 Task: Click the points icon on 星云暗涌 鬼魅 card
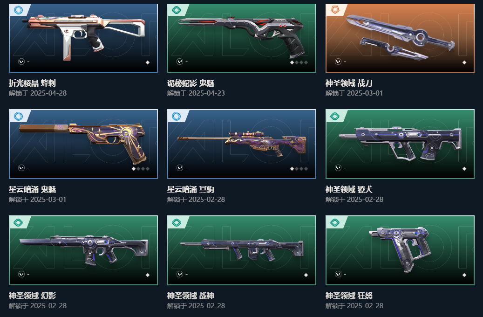pyautogui.click(x=21, y=168)
